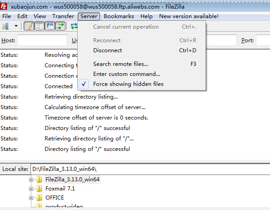Click into the Port input field

(263, 40)
